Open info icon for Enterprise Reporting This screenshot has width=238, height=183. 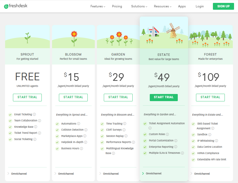[176, 147]
